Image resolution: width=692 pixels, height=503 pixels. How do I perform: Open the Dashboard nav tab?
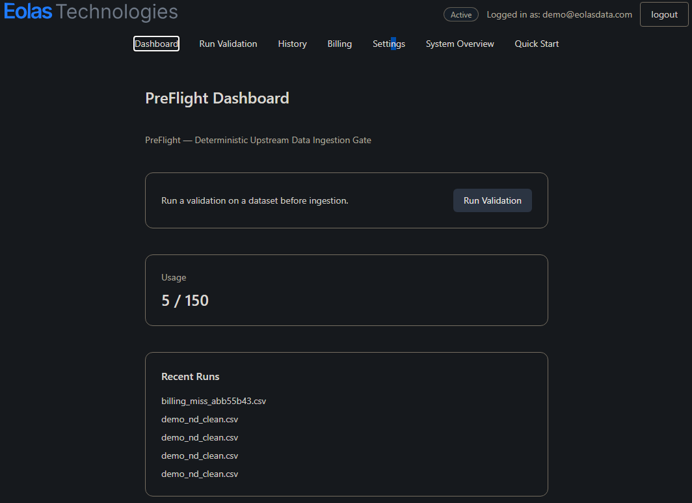156,44
